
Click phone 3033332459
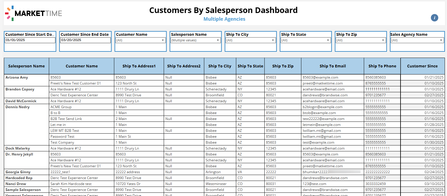click(375, 184)
